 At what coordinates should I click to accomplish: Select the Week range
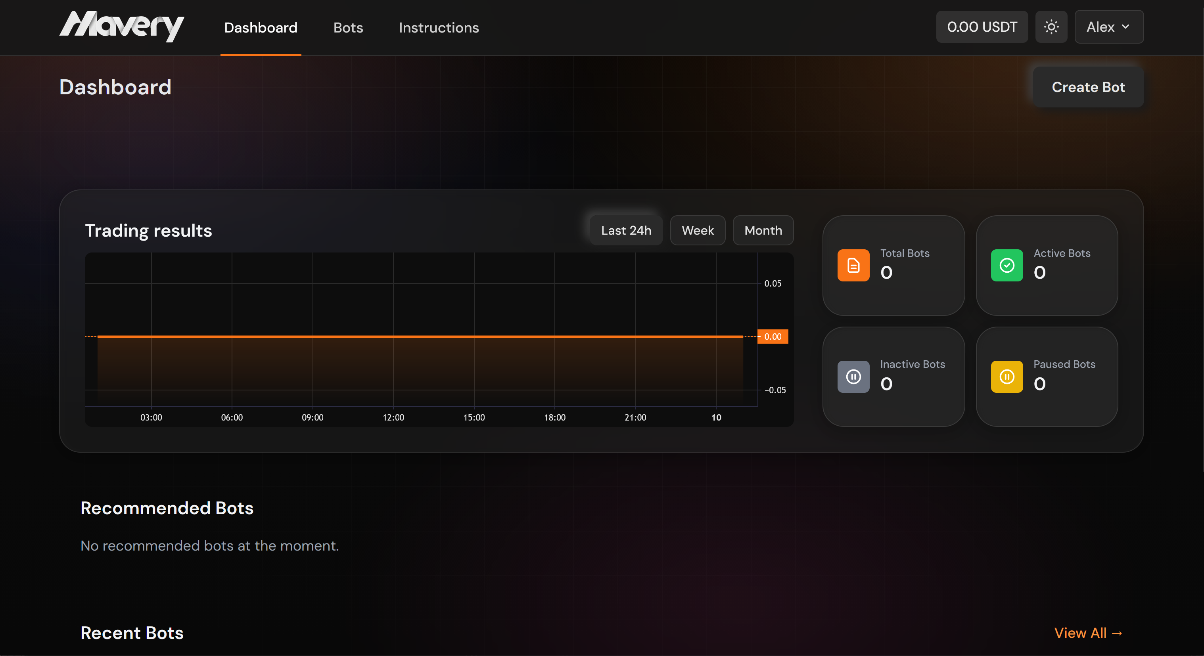coord(697,230)
